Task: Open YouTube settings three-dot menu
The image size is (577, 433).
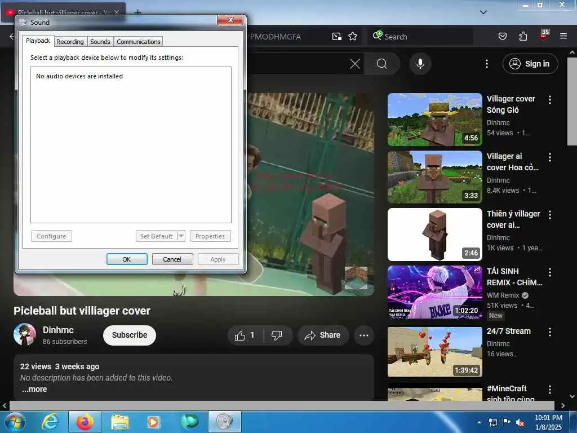Action: tap(486, 64)
